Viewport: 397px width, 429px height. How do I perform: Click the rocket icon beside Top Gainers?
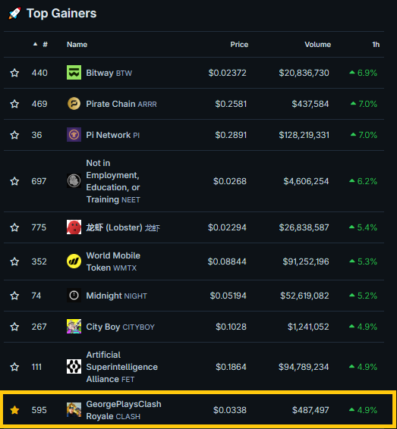(14, 14)
